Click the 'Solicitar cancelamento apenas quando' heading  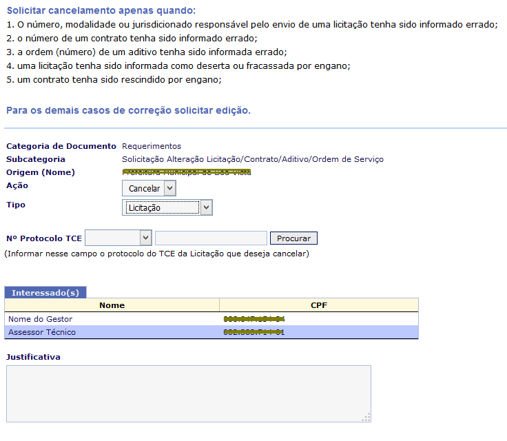click(101, 10)
